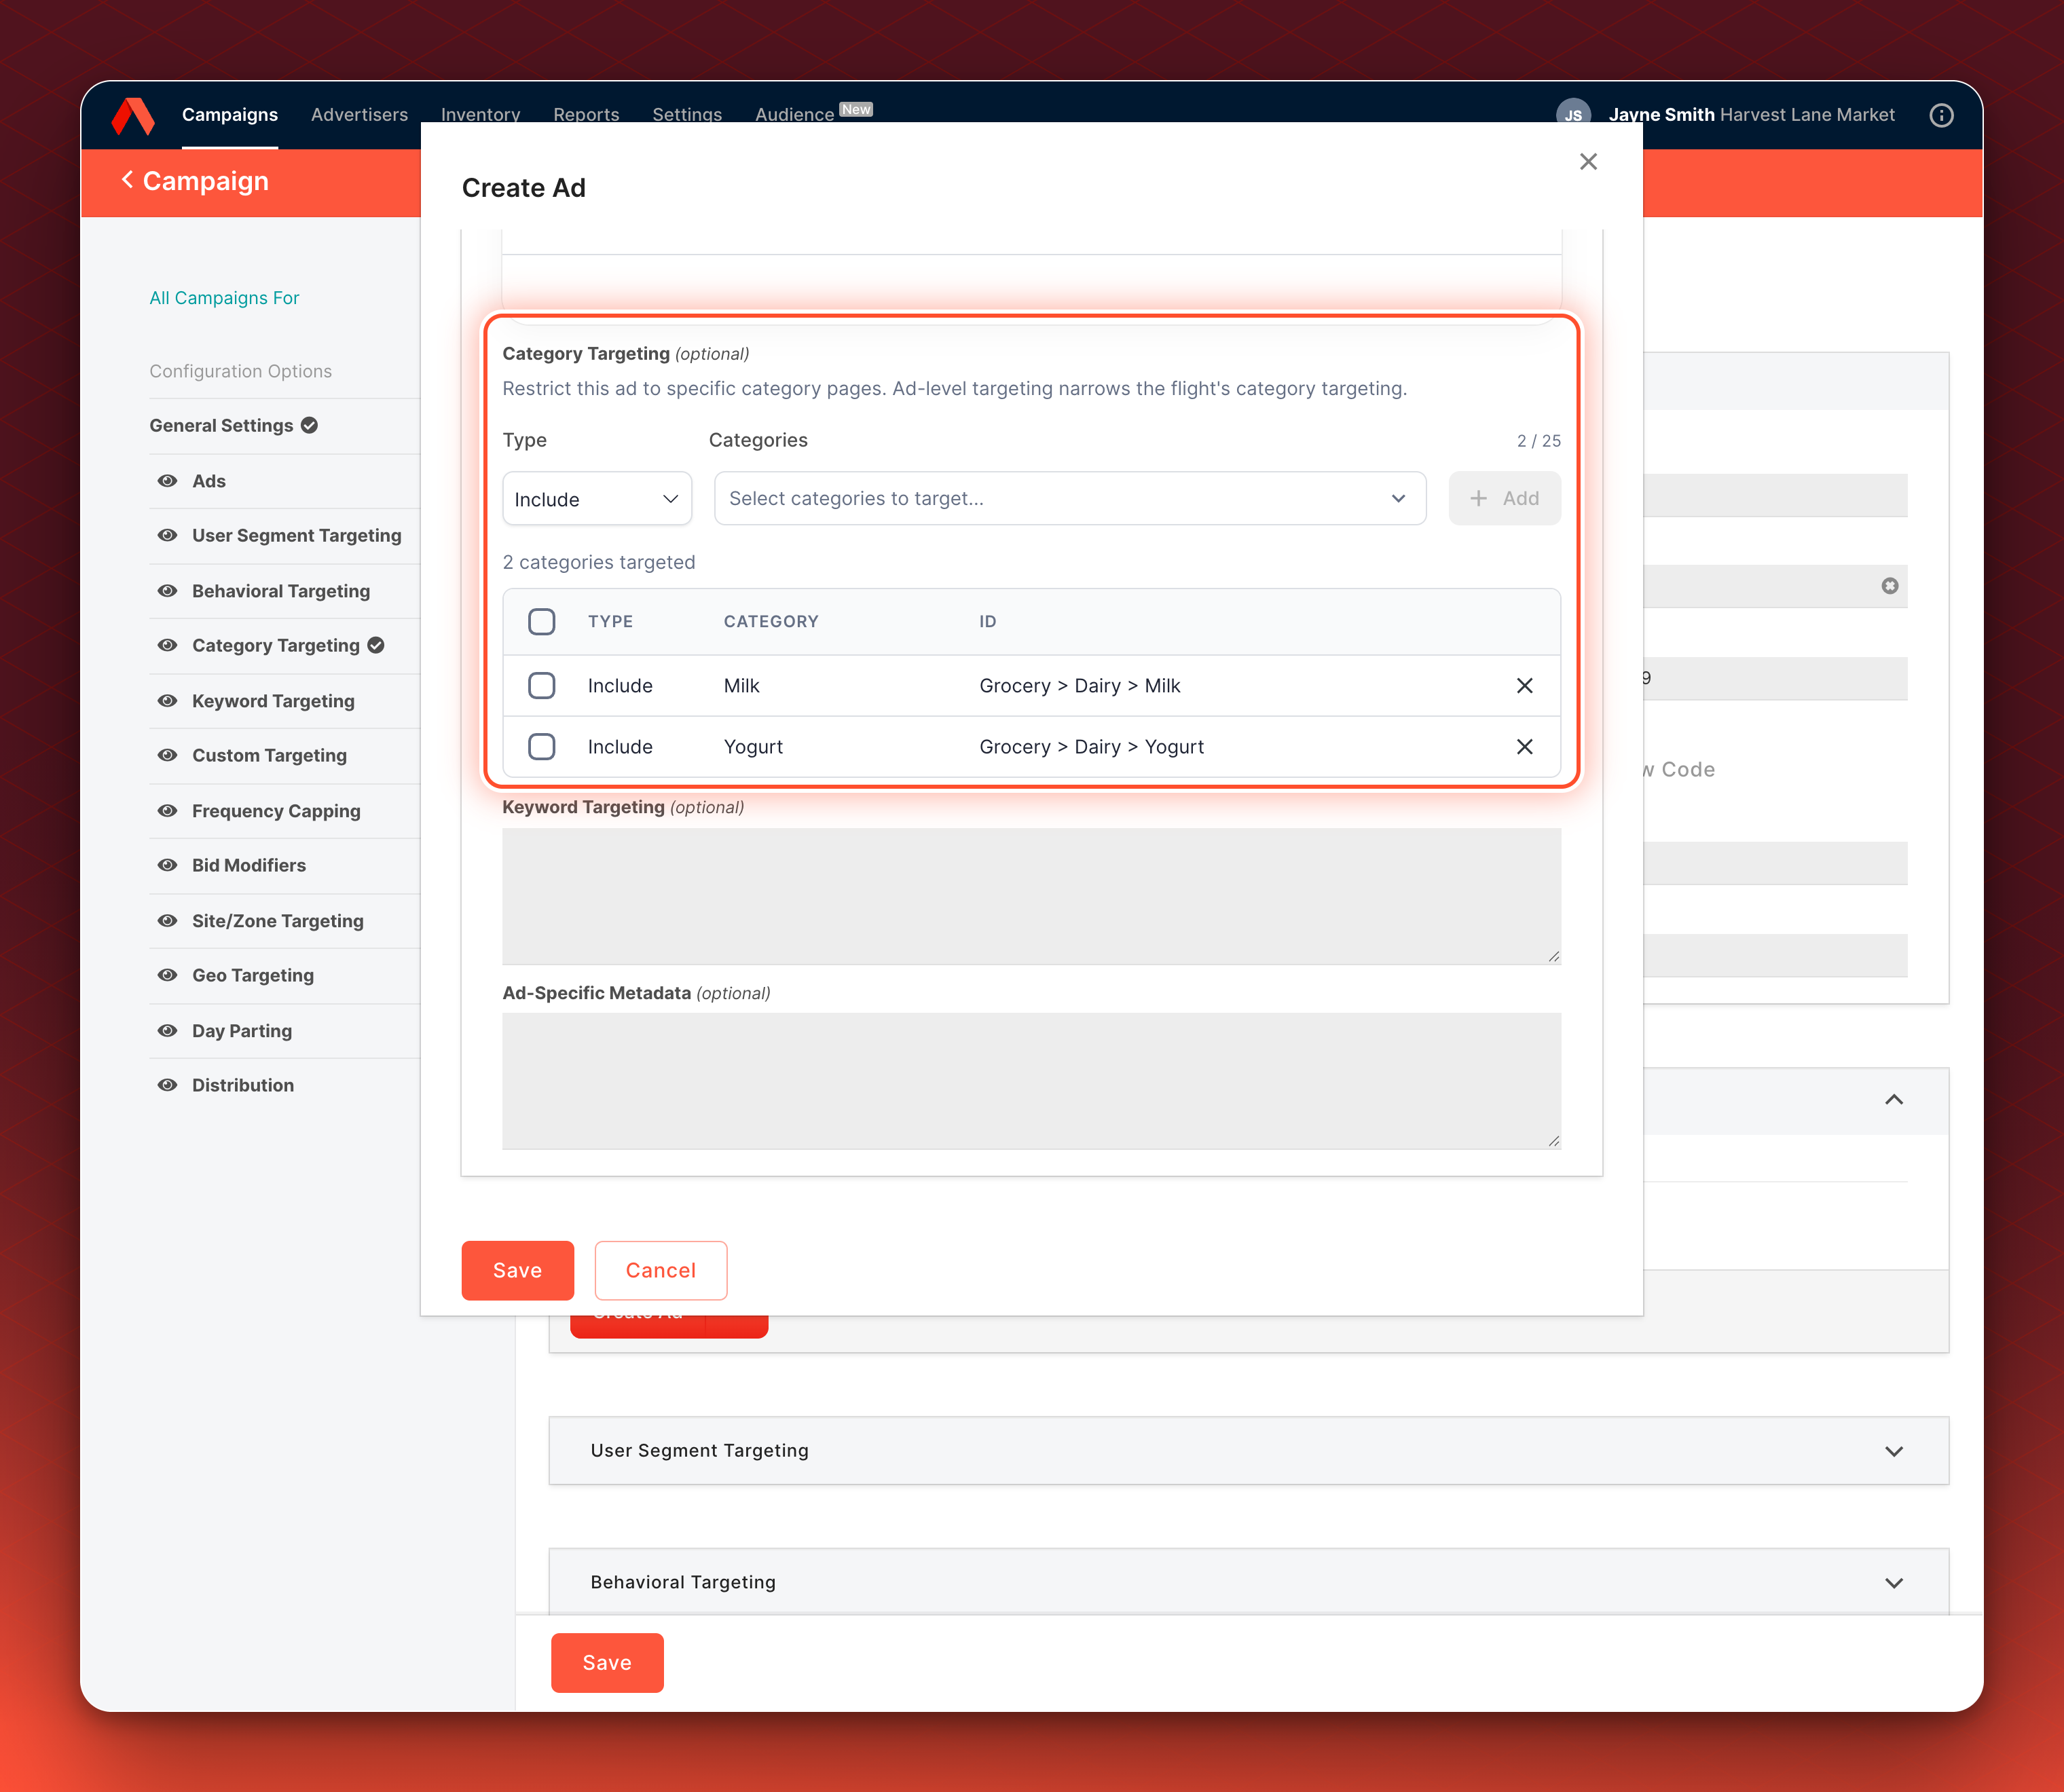
Task: Check the select-all checkbox in table header
Action: [x=542, y=622]
